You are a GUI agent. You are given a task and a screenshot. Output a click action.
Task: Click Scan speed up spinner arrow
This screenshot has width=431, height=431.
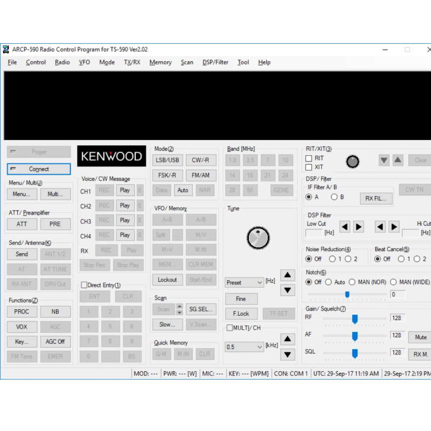coord(179,306)
